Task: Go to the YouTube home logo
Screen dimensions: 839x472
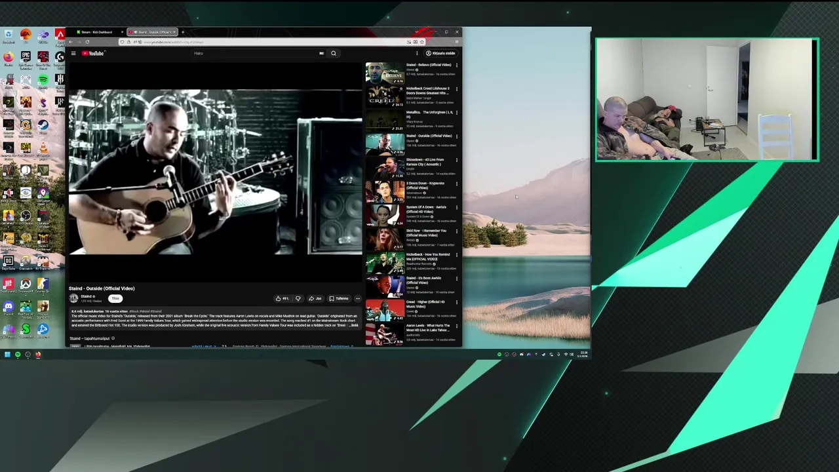Action: click(x=93, y=53)
